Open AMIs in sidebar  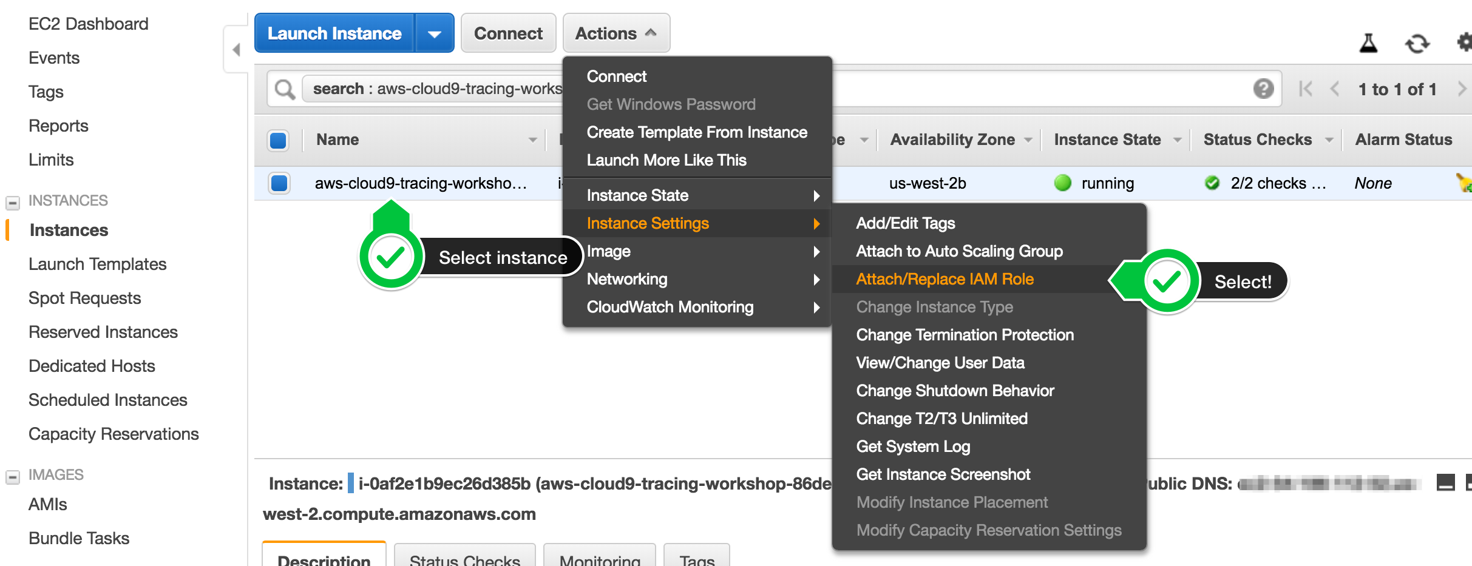[x=47, y=504]
